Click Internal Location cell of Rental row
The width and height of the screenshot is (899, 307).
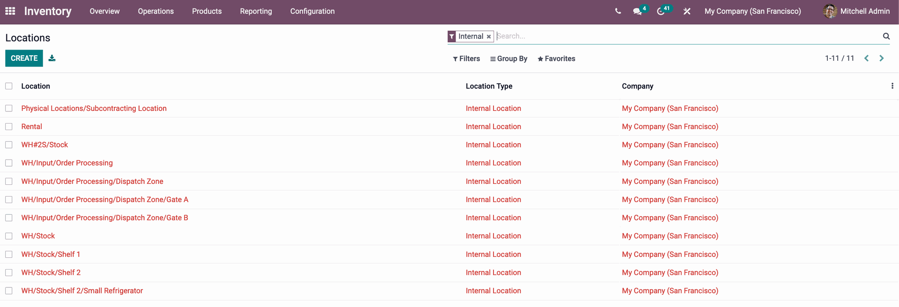click(493, 126)
